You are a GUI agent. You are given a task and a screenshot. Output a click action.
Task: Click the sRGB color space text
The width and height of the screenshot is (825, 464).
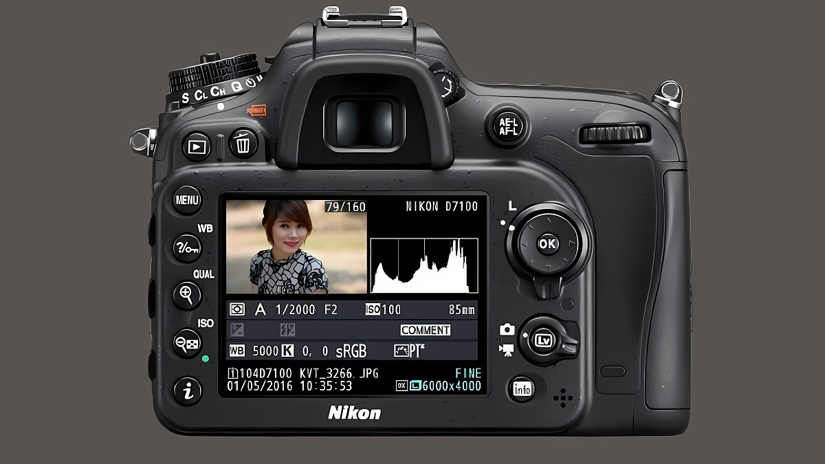[x=351, y=351]
